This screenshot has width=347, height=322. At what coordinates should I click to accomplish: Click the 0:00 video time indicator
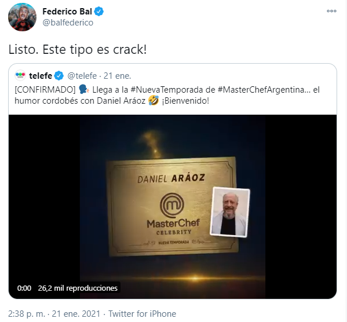pyautogui.click(x=24, y=288)
